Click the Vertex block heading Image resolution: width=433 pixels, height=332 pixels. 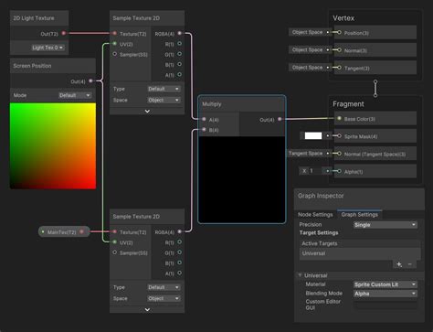point(343,18)
